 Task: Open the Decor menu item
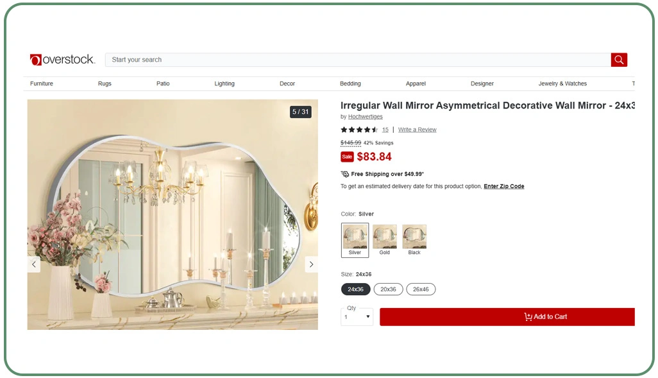pyautogui.click(x=287, y=83)
